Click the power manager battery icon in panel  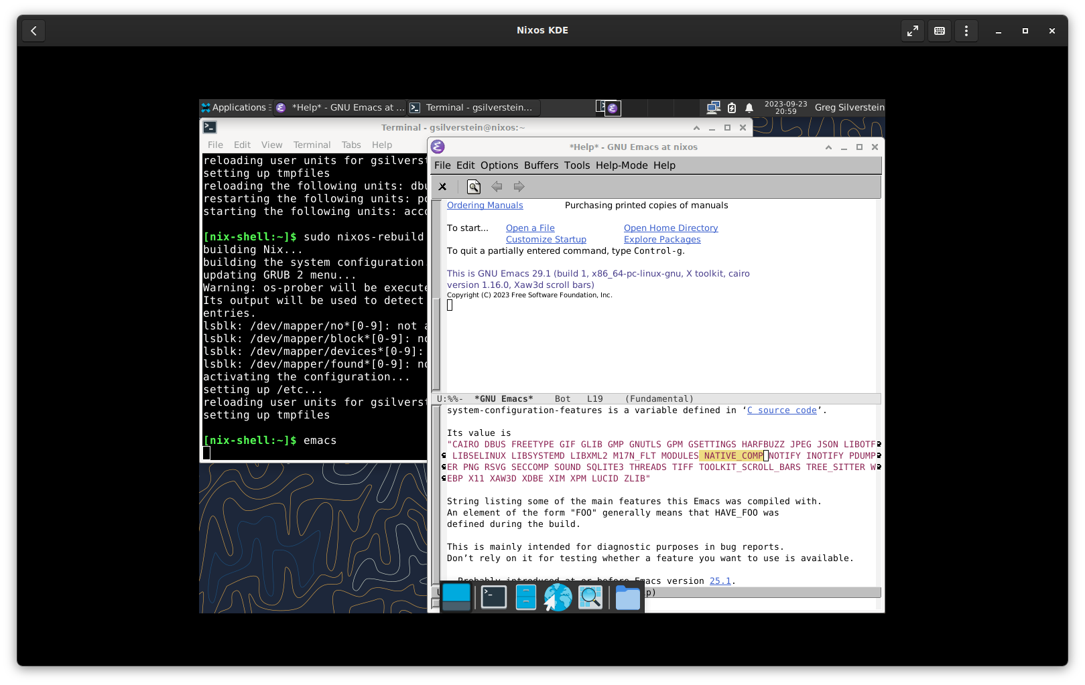pyautogui.click(x=732, y=108)
